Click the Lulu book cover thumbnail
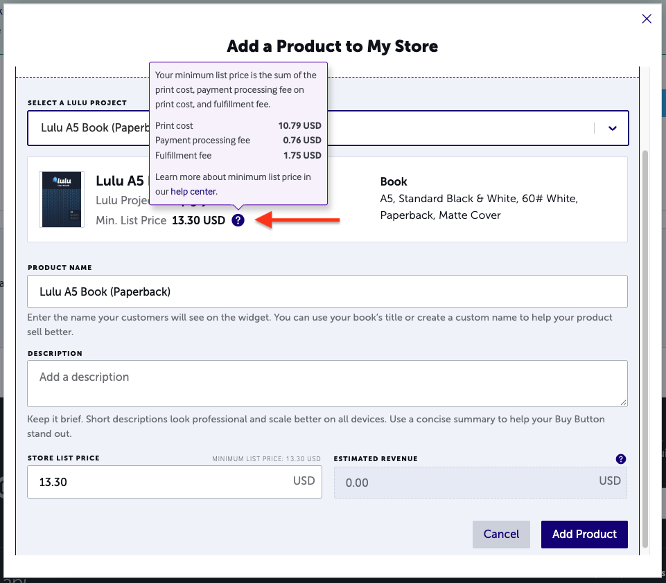 (62, 199)
